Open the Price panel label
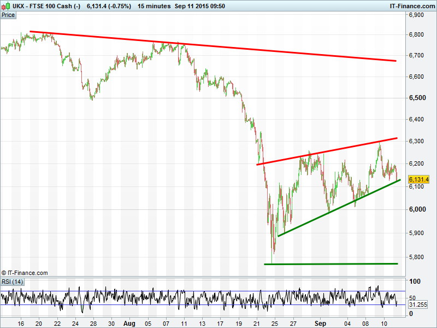 8,15
